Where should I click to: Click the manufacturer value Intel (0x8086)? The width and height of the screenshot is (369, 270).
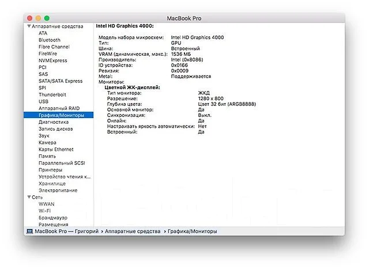(x=187, y=59)
